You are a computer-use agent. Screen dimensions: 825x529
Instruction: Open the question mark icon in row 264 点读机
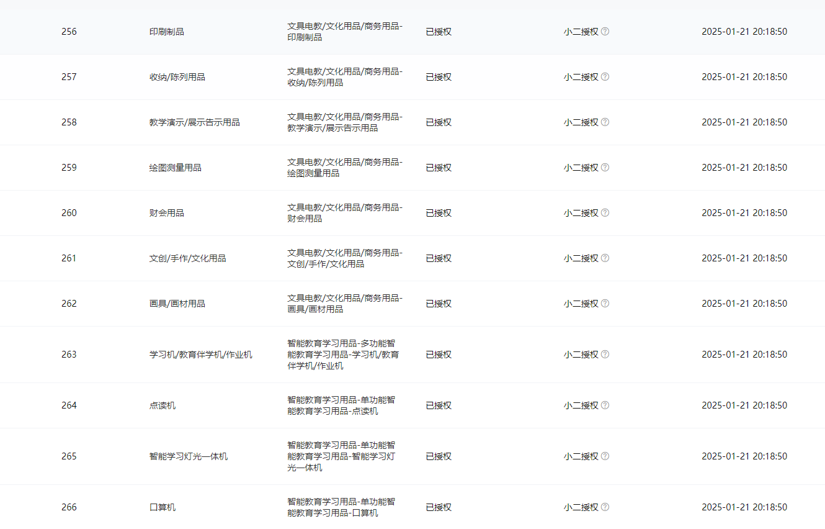605,405
